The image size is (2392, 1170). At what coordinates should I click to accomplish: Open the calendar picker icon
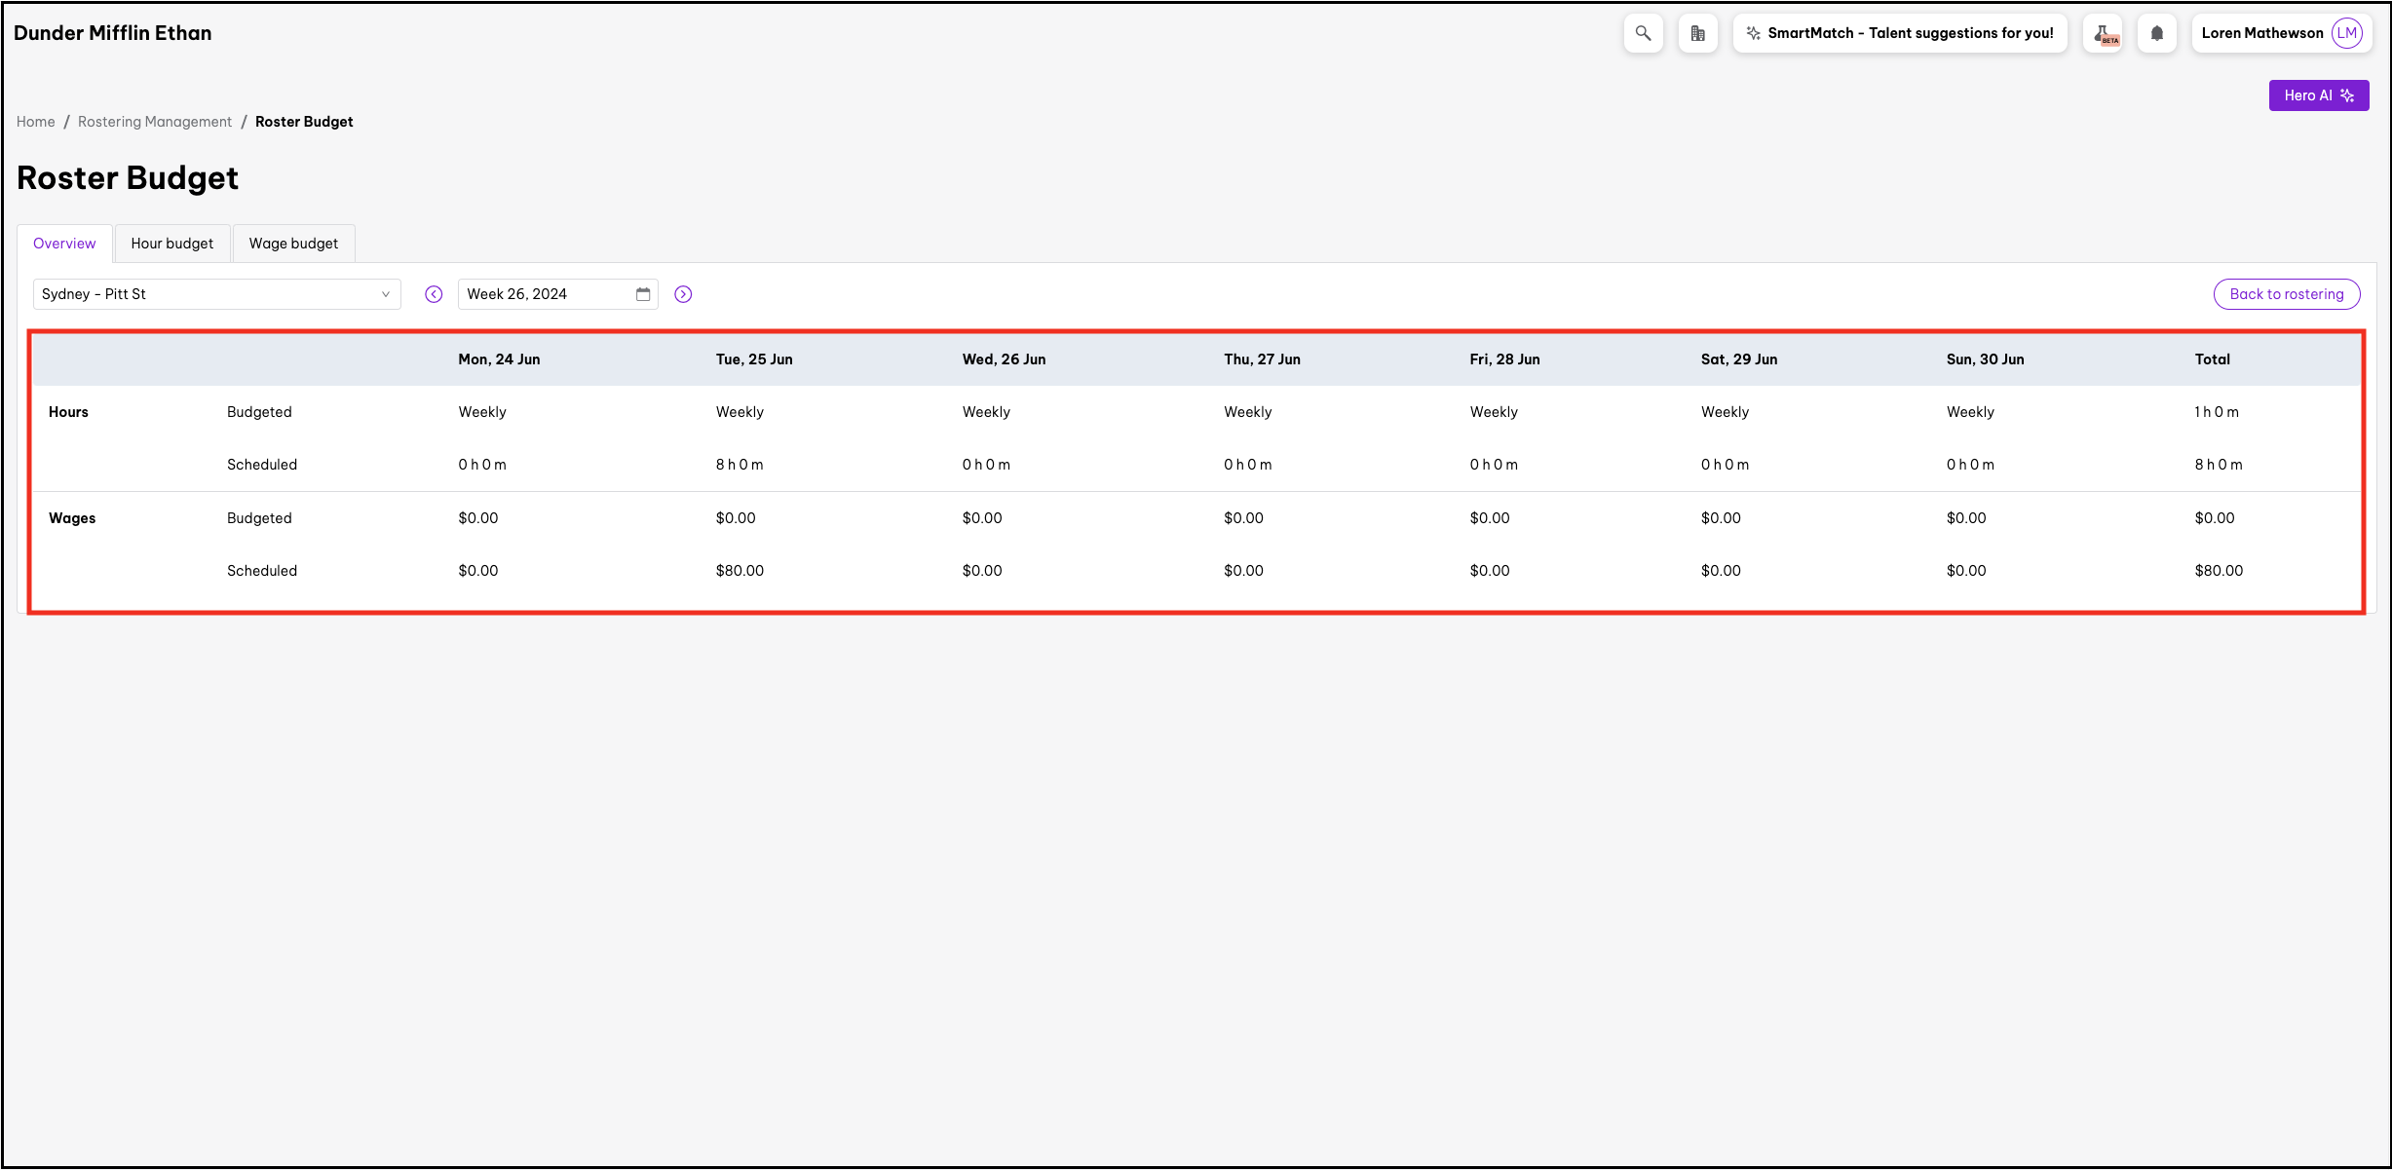point(643,294)
